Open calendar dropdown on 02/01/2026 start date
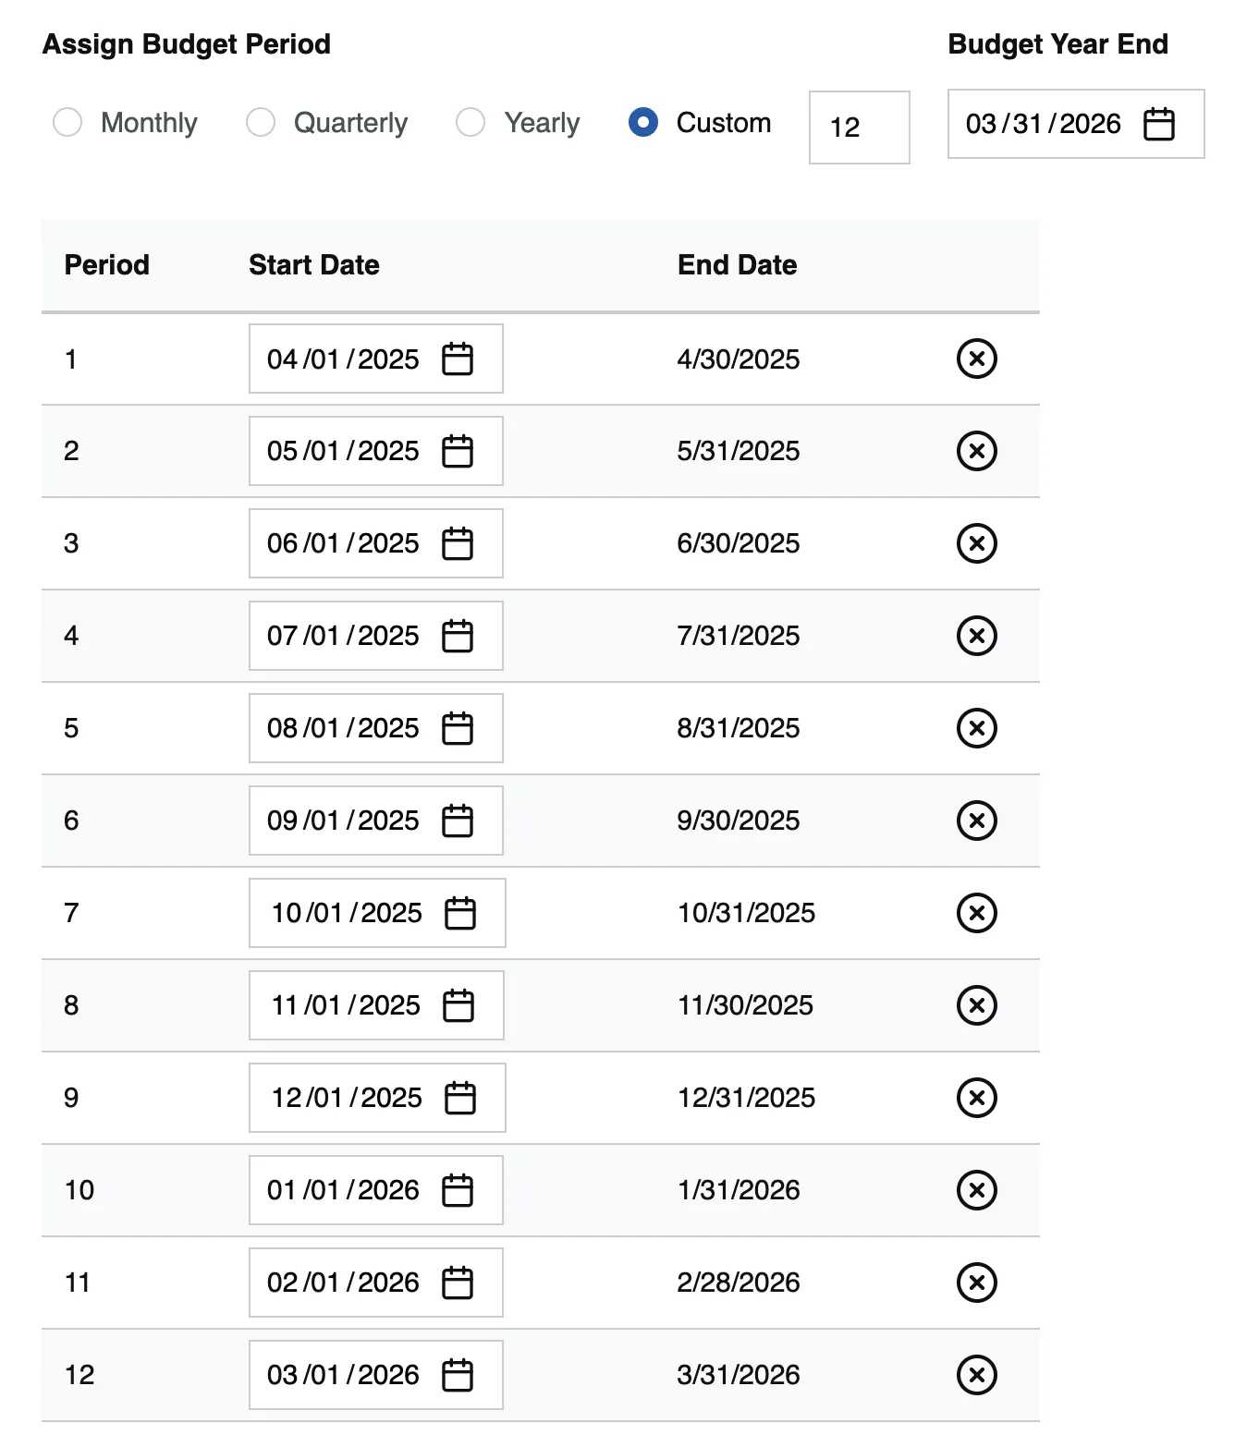The width and height of the screenshot is (1259, 1447). 458,1283
